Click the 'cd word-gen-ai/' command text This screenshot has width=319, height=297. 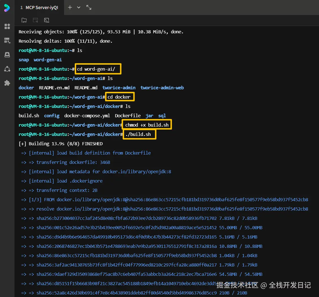click(96, 69)
